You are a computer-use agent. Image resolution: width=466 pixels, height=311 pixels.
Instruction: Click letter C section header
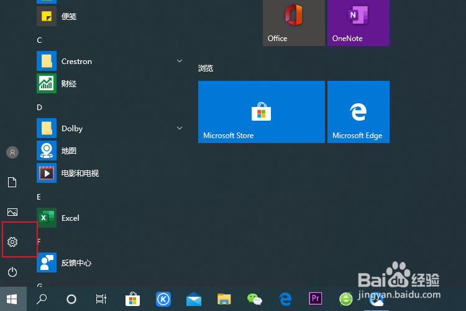click(x=39, y=40)
